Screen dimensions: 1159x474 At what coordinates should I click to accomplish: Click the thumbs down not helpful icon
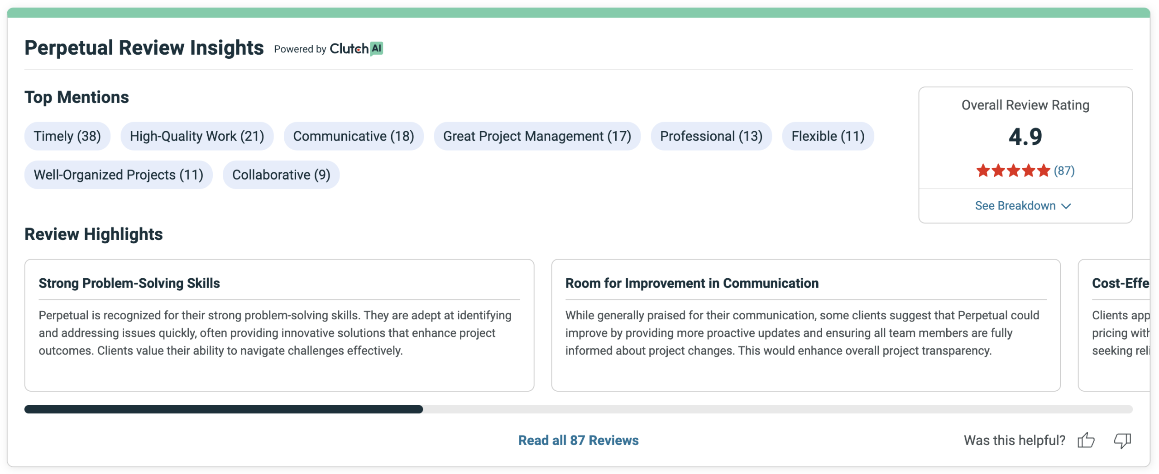[x=1122, y=440]
